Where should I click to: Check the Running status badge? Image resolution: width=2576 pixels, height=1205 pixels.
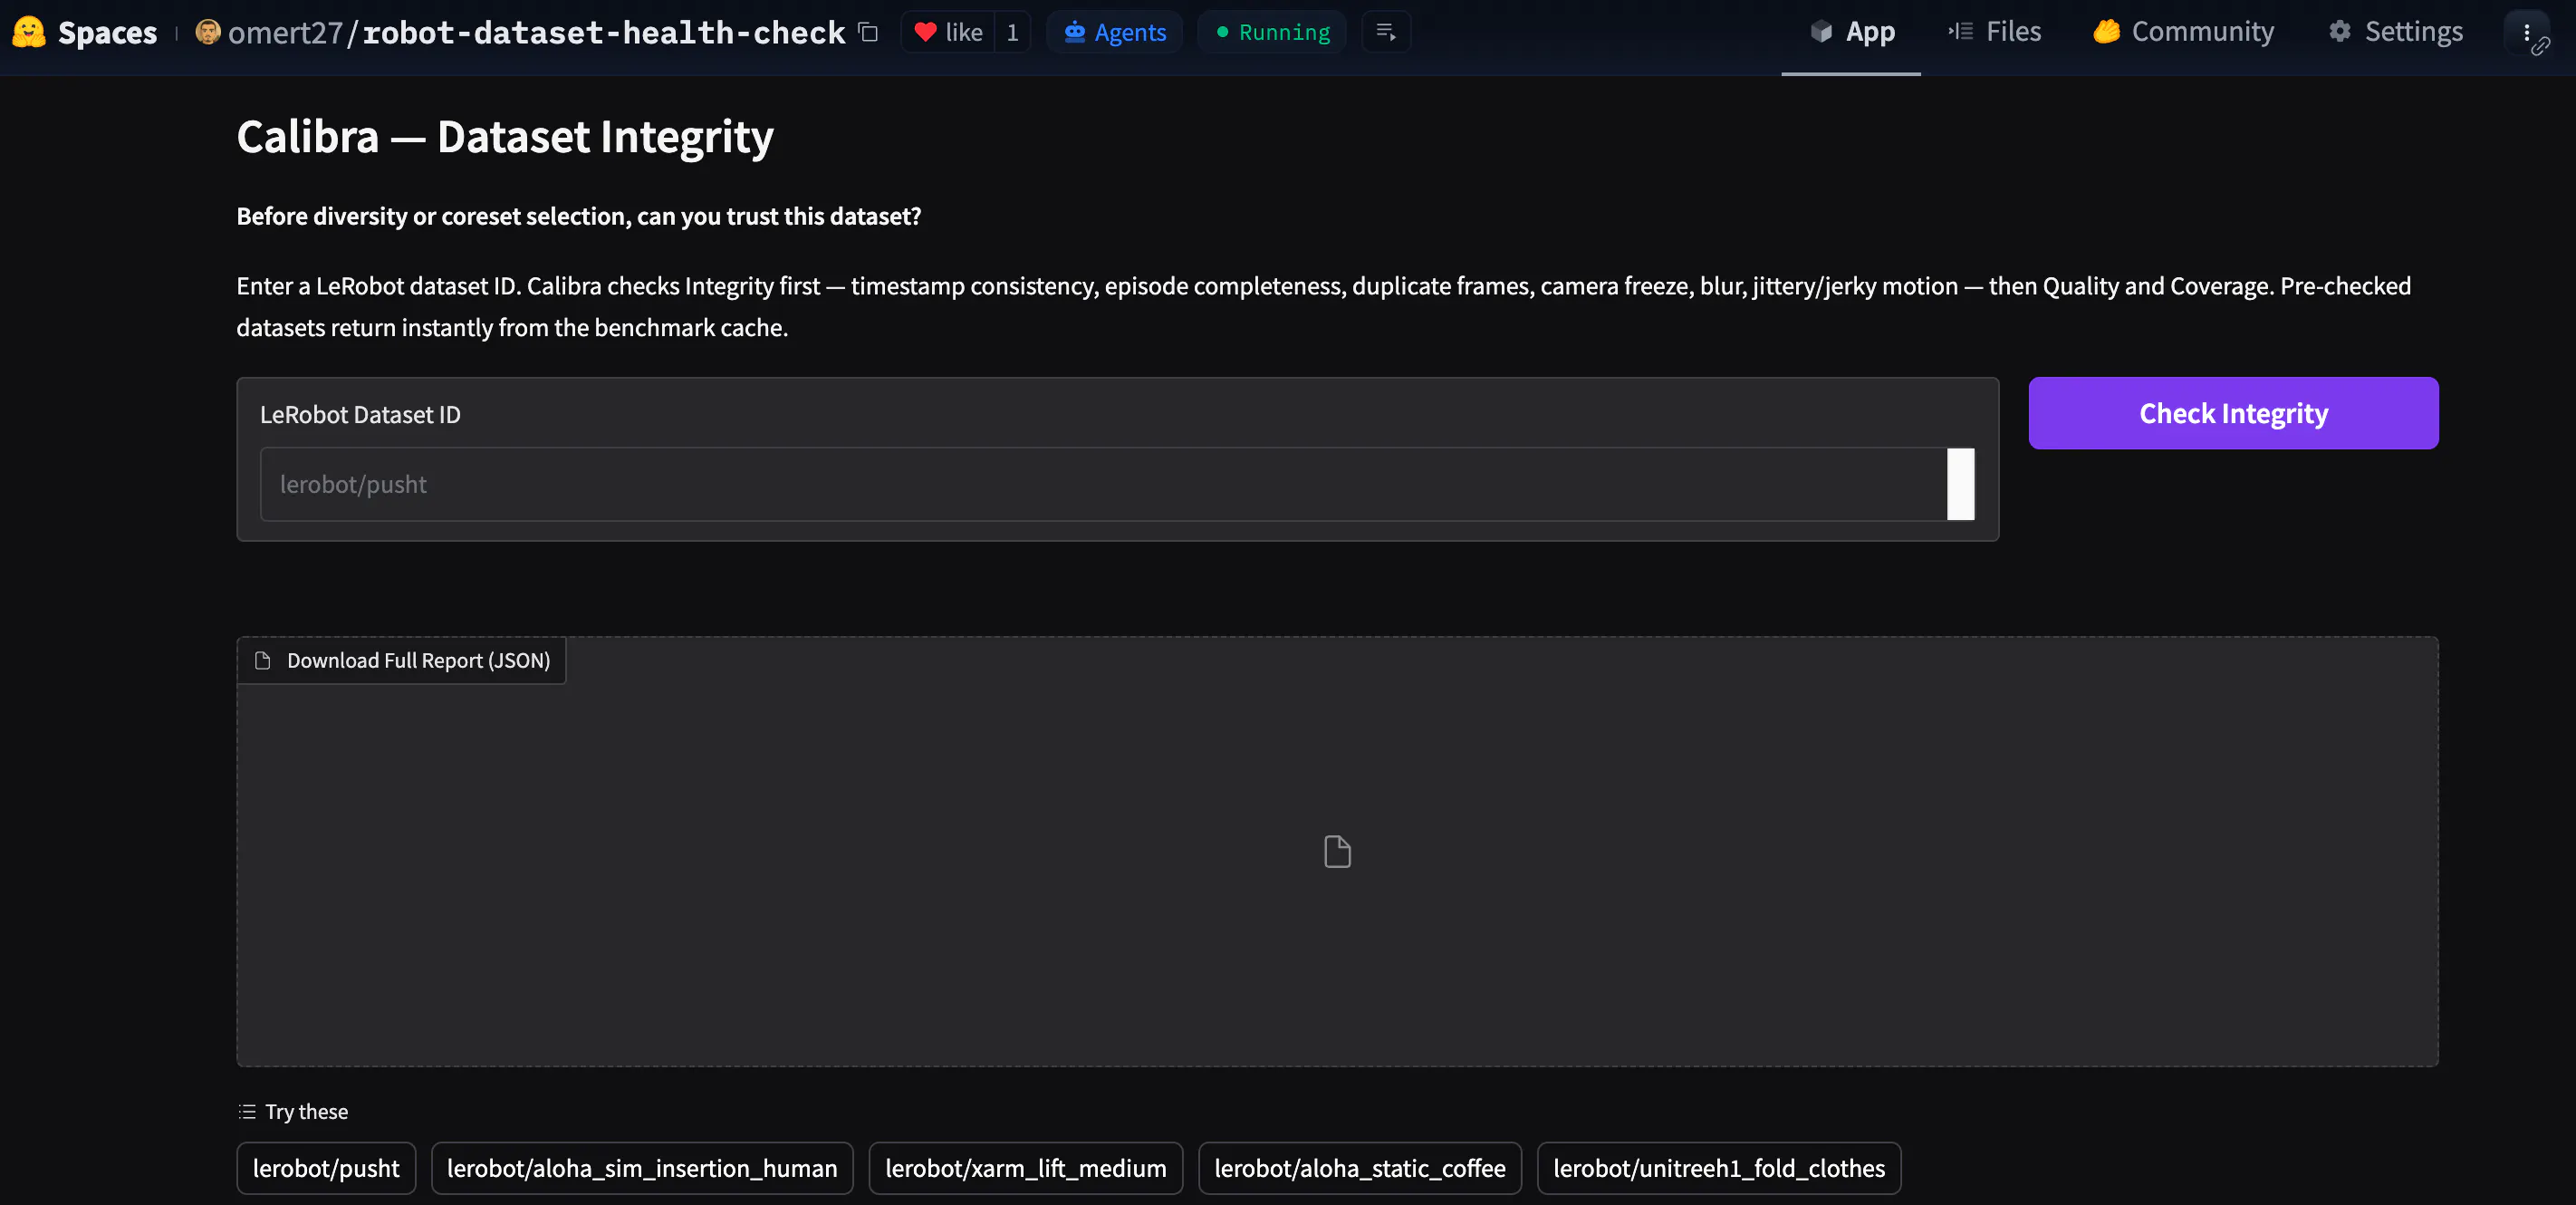click(x=1271, y=32)
